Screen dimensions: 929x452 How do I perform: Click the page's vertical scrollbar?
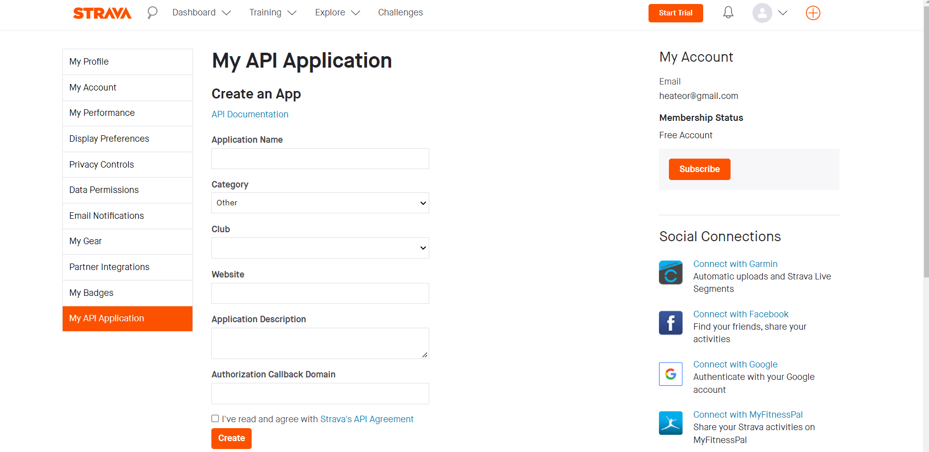(x=926, y=149)
